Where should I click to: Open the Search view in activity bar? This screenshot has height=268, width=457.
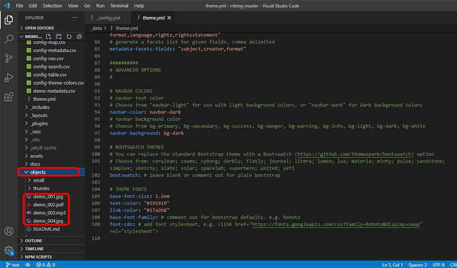point(8,39)
